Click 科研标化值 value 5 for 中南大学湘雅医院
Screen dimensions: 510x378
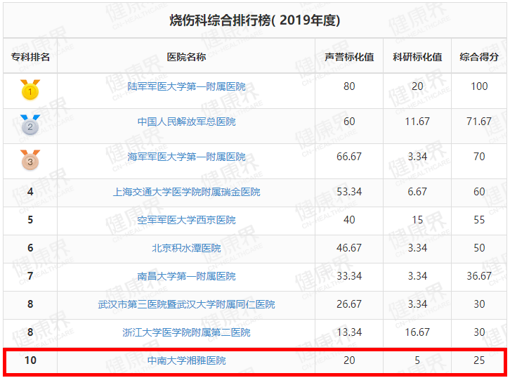tap(417, 360)
